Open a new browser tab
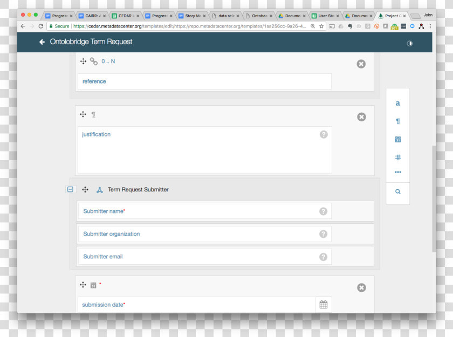453x337 pixels. (x=415, y=16)
